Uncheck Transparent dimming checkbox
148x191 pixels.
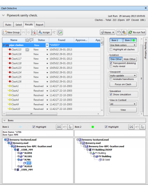coord(111,63)
